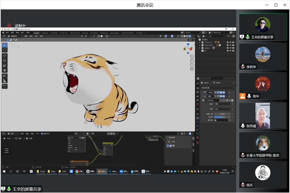
Task: Open the Add Modifier dropdown
Action: pos(218,88)
